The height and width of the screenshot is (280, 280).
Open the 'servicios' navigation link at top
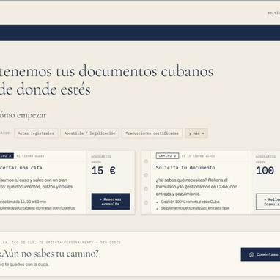(x=273, y=12)
